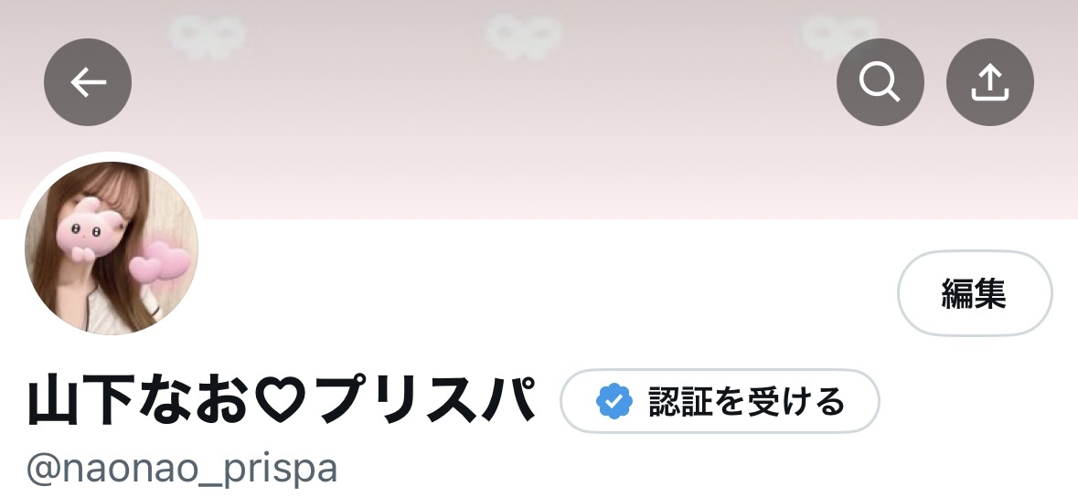1078x497 pixels.
Task: Open the 編集 edit profile button
Action: pos(975,293)
